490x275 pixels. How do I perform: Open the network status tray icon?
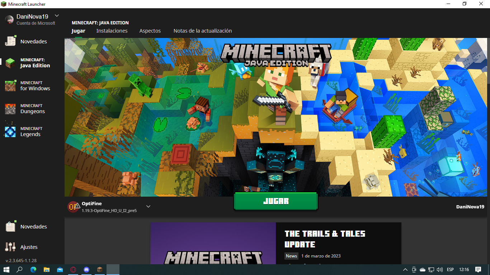tap(431, 270)
